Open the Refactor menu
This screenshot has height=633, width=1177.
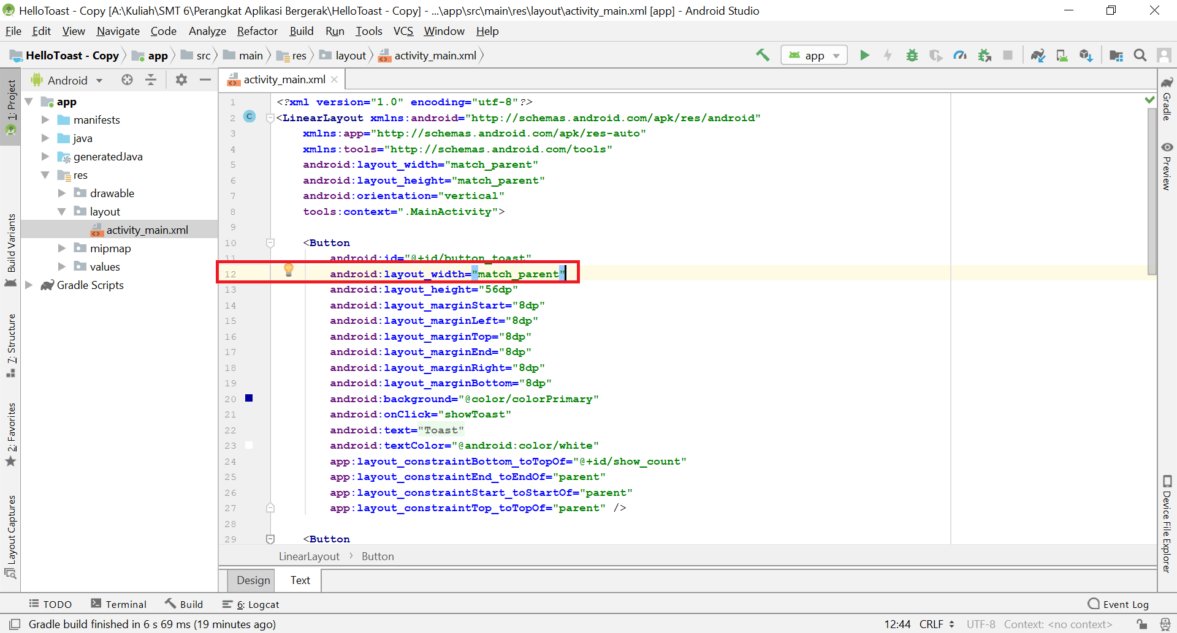257,31
